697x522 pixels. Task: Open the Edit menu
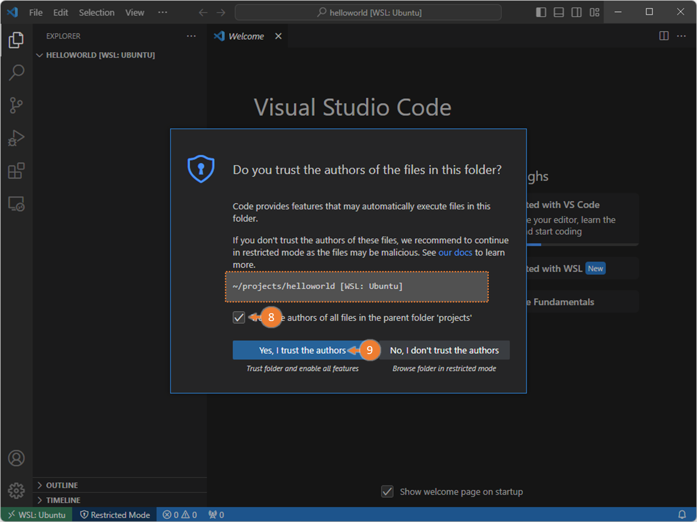[x=60, y=13]
